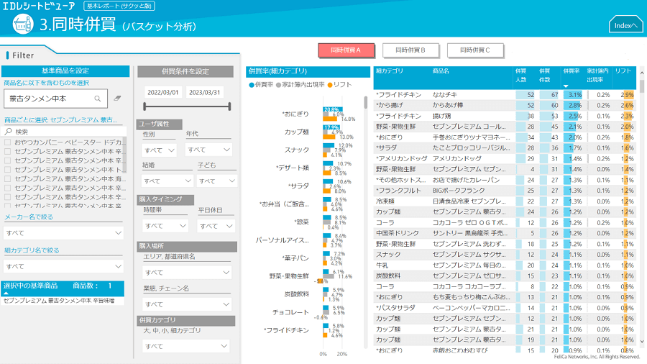647x364 pixels.
Task: Open the 結婚 dropdown
Action: click(167, 181)
